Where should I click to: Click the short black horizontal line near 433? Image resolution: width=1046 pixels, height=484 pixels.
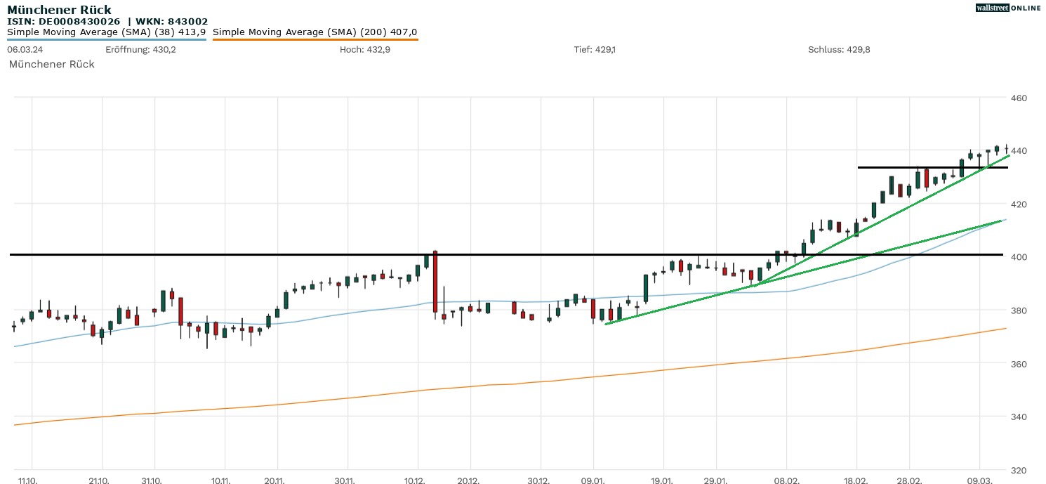933,167
